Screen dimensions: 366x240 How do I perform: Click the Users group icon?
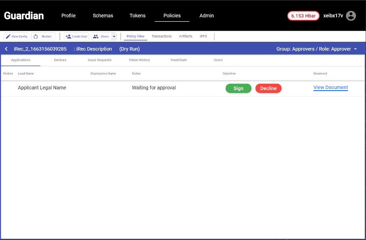[x=96, y=37]
